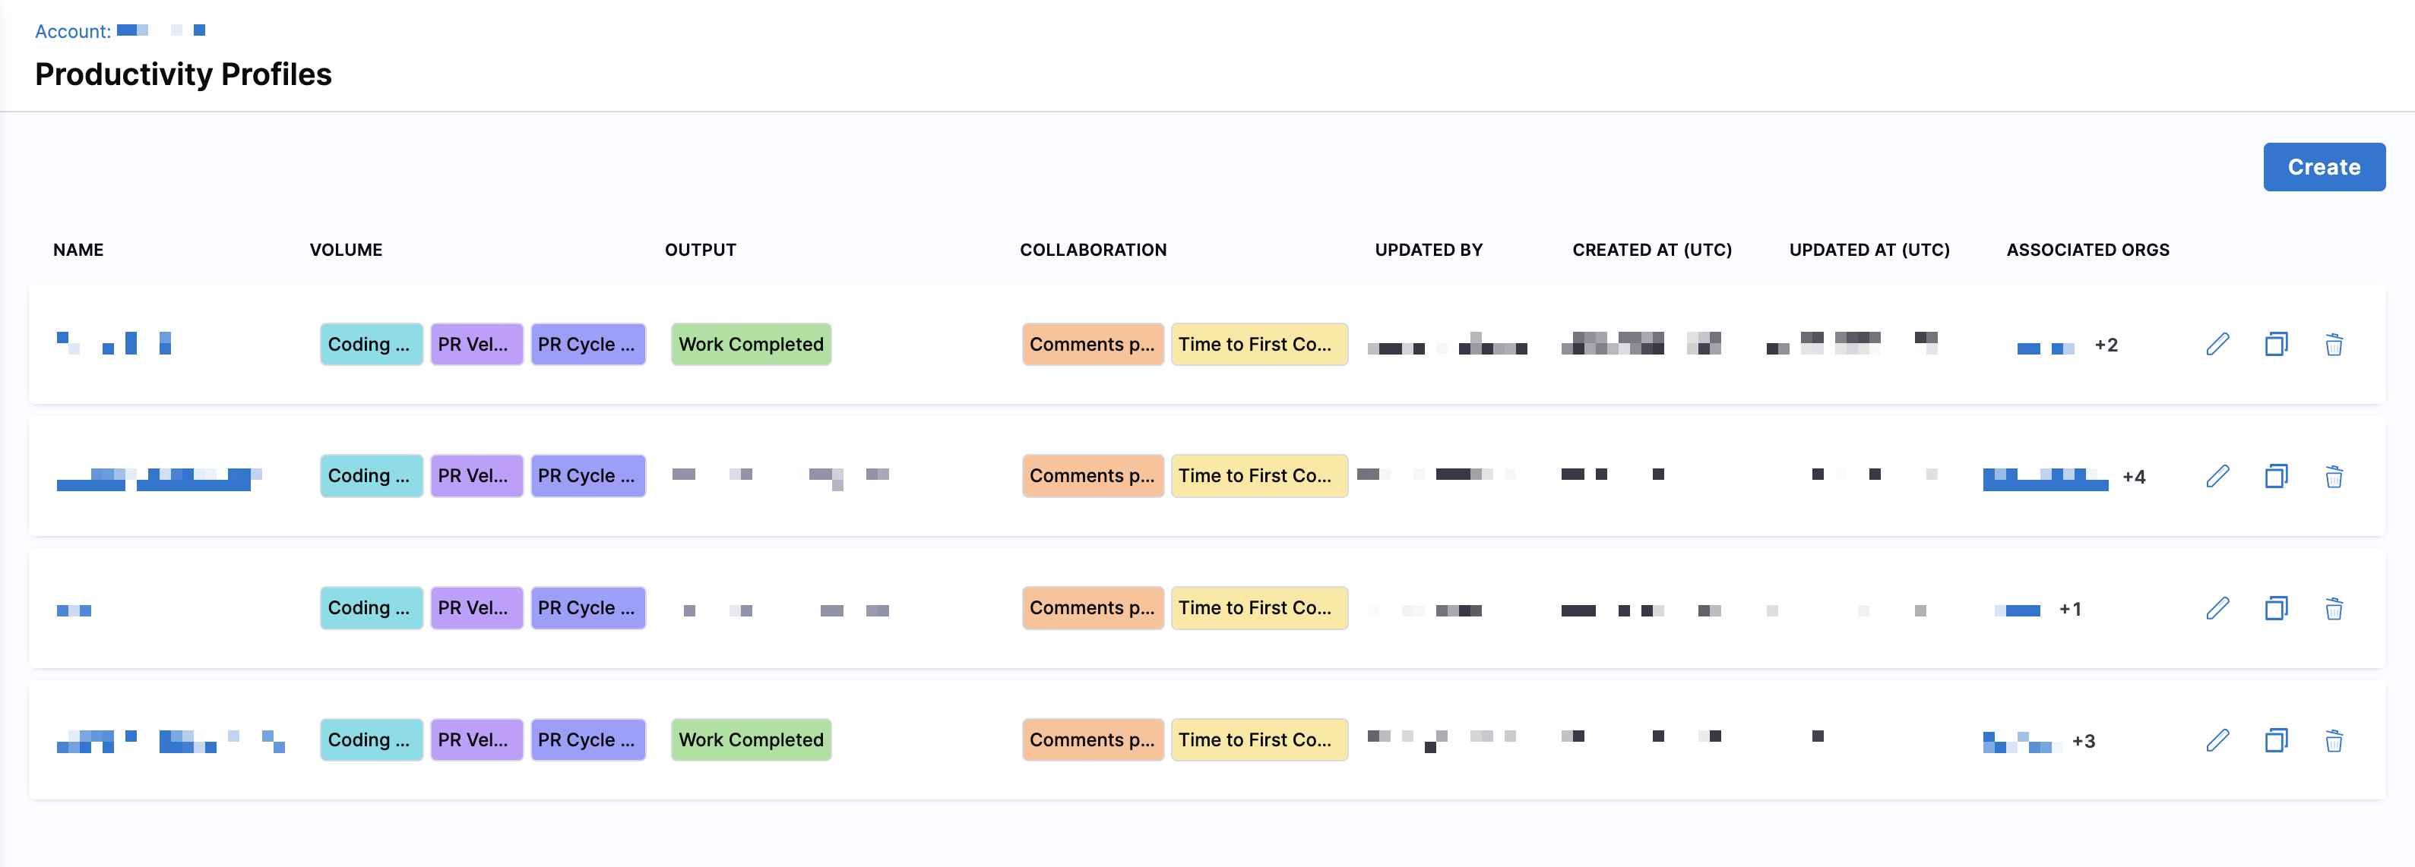Expand the +2 associated orgs indicator
Image resolution: width=2415 pixels, height=867 pixels.
[2106, 345]
